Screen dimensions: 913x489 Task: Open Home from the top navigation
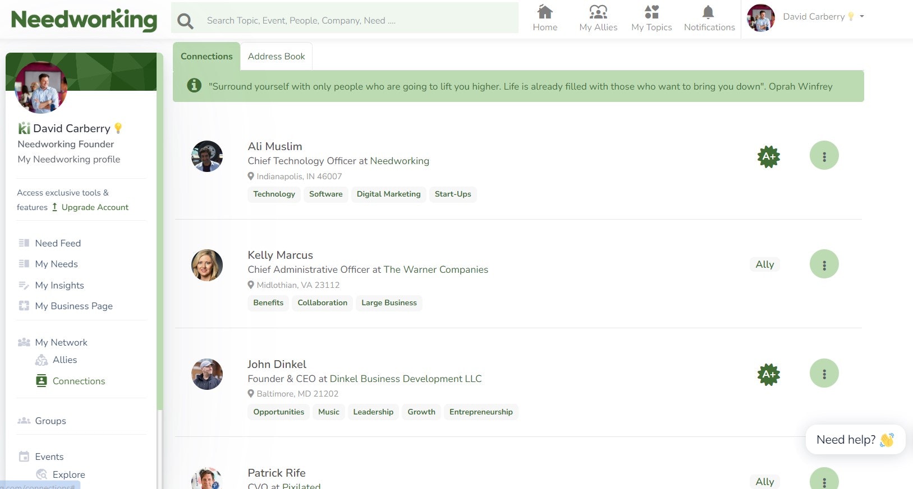point(545,18)
